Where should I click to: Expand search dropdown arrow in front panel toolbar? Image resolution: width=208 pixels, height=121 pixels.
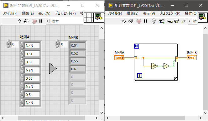48,21
